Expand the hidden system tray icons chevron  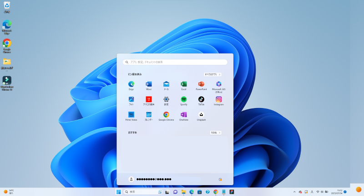[294, 192]
